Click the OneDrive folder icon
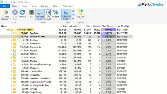 coord(15,68)
